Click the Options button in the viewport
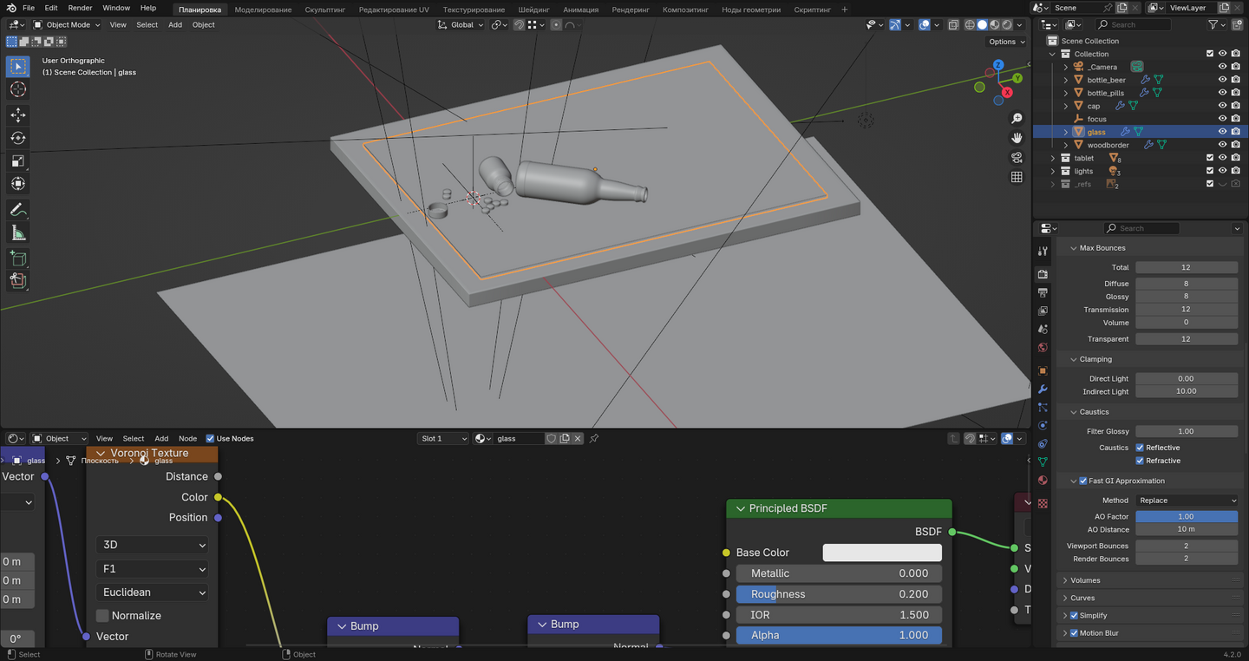The image size is (1249, 661). click(1005, 42)
